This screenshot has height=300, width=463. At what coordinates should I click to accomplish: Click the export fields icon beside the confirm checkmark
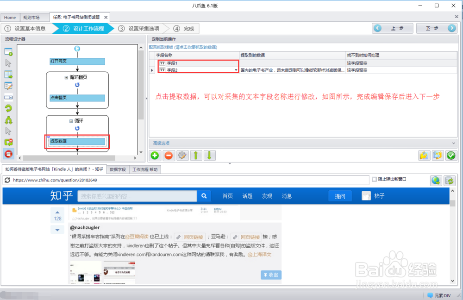pos(438,155)
